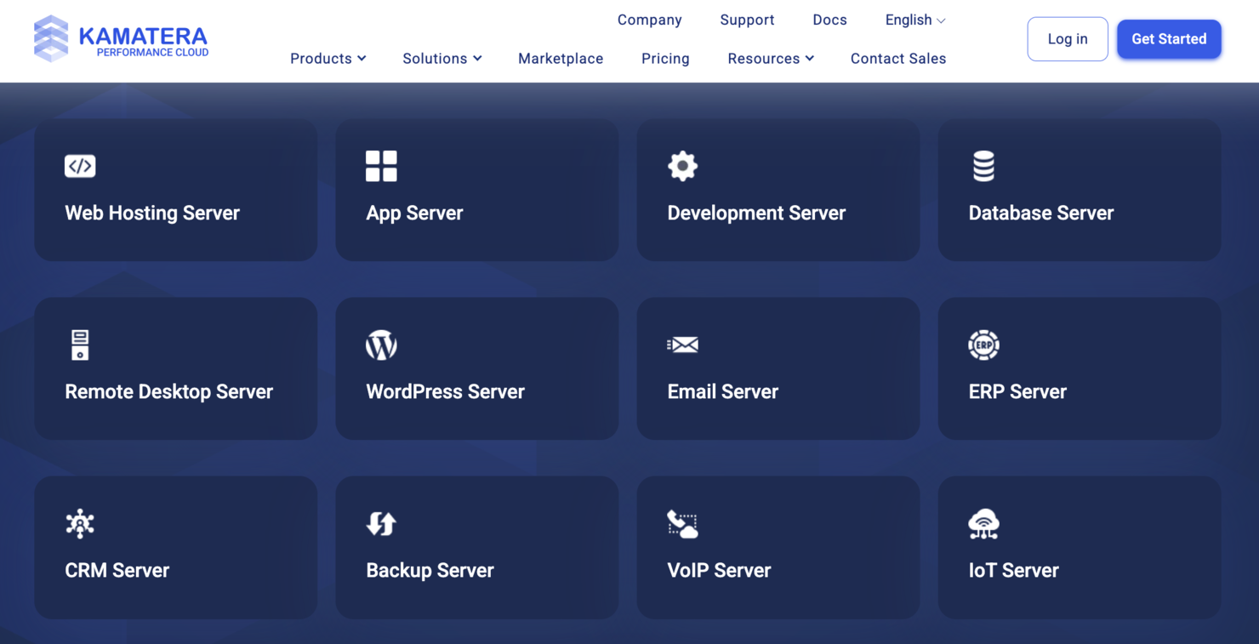This screenshot has height=644, width=1259.
Task: Select the WordPress Server logo icon
Action: [381, 345]
